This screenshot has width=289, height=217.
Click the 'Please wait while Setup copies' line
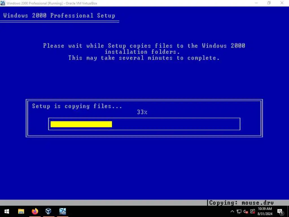144,46
